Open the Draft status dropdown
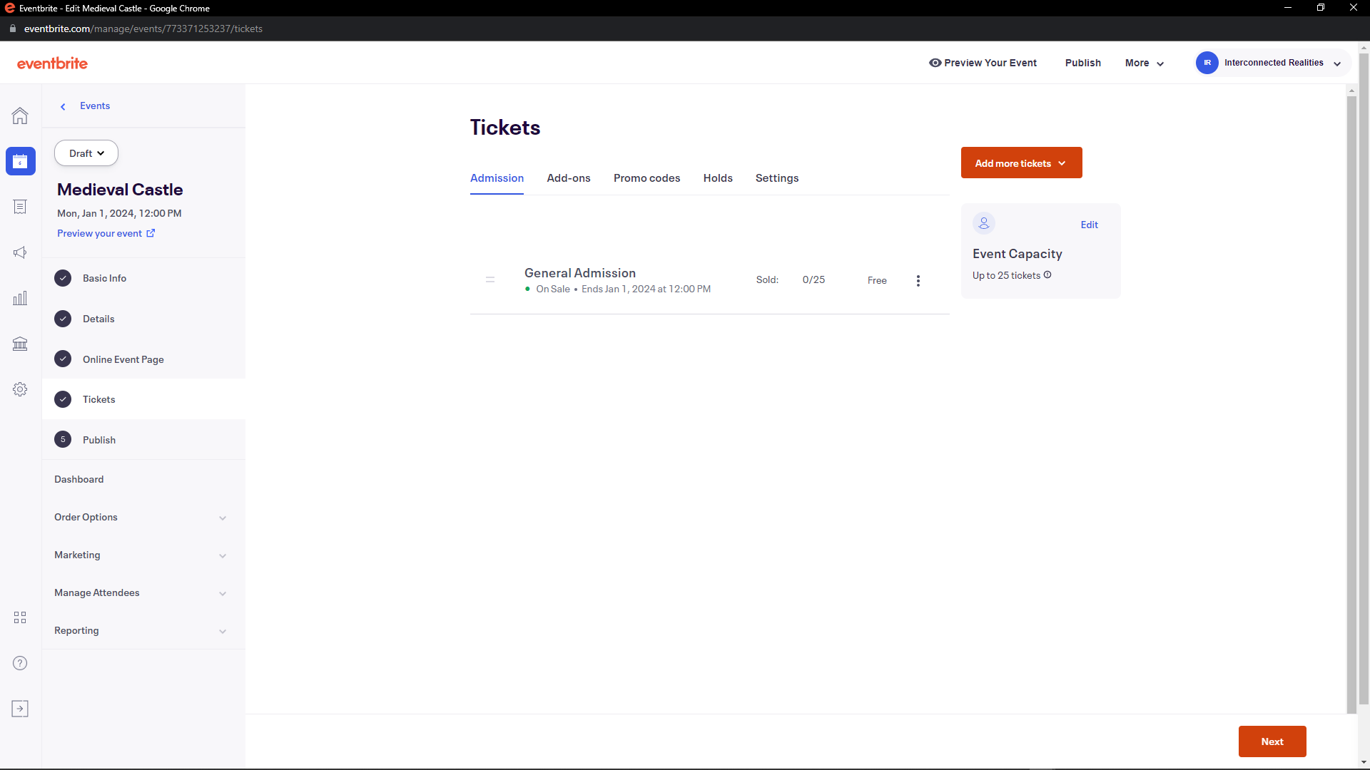This screenshot has width=1370, height=770. pos(86,153)
